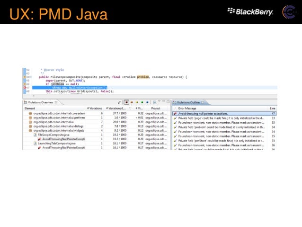Sort by the Line column header
Screen dimensions: 302x227
272,109
